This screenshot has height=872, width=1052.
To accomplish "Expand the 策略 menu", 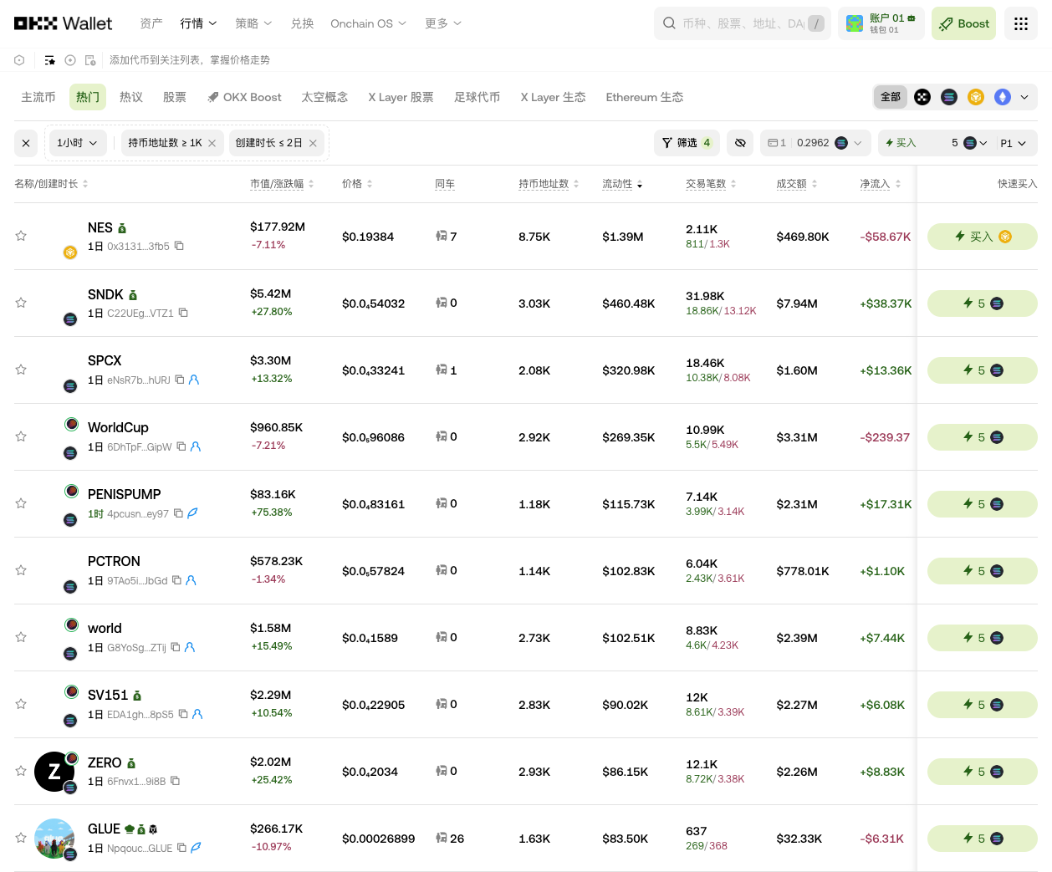I will 253,23.
